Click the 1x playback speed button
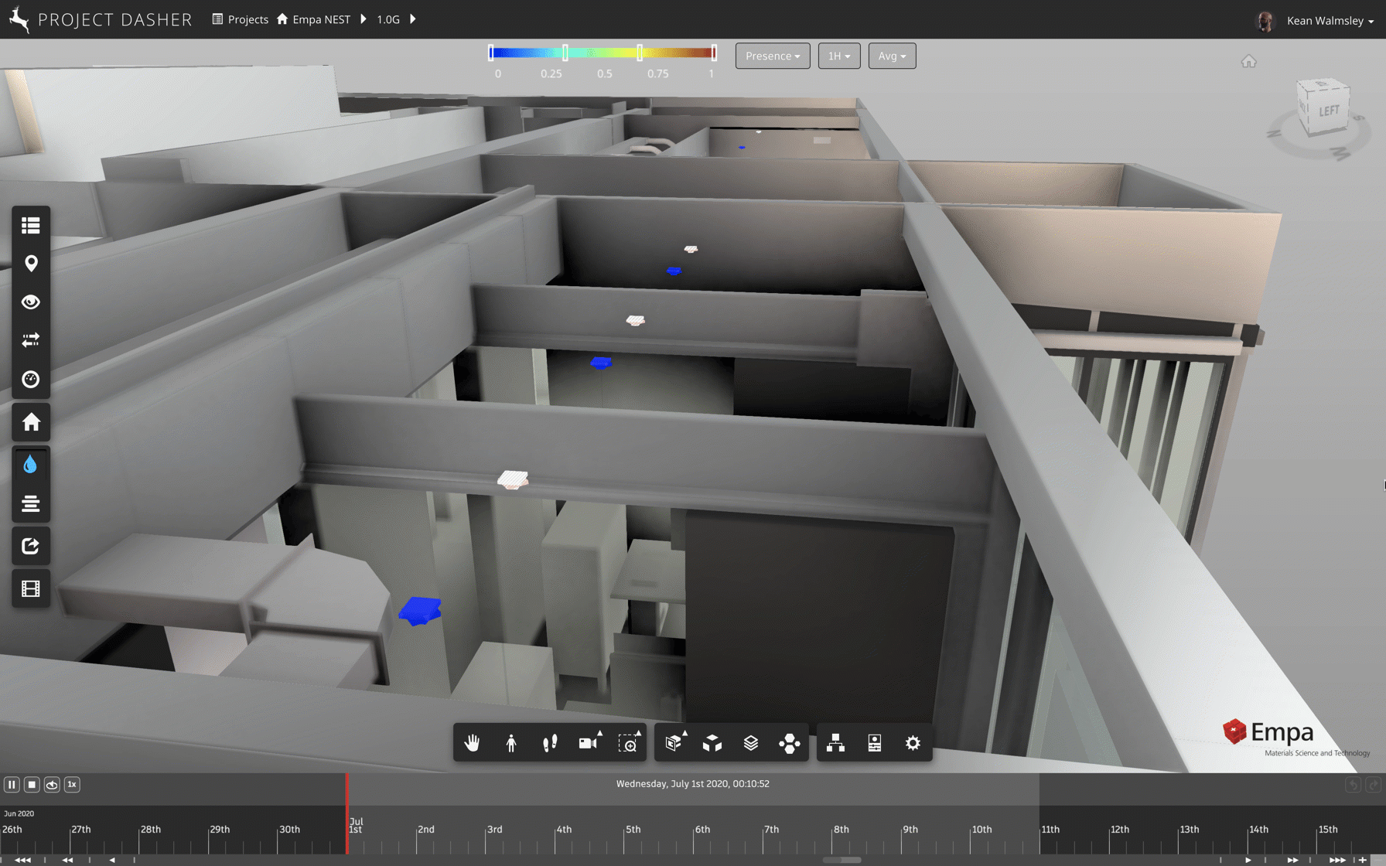The height and width of the screenshot is (866, 1386). (71, 784)
